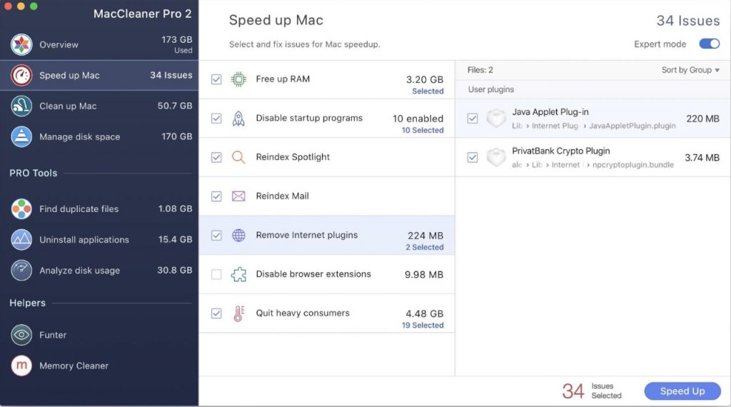This screenshot has width=731, height=407.
Task: Click the Find duplicate files icon
Action: pos(21,209)
